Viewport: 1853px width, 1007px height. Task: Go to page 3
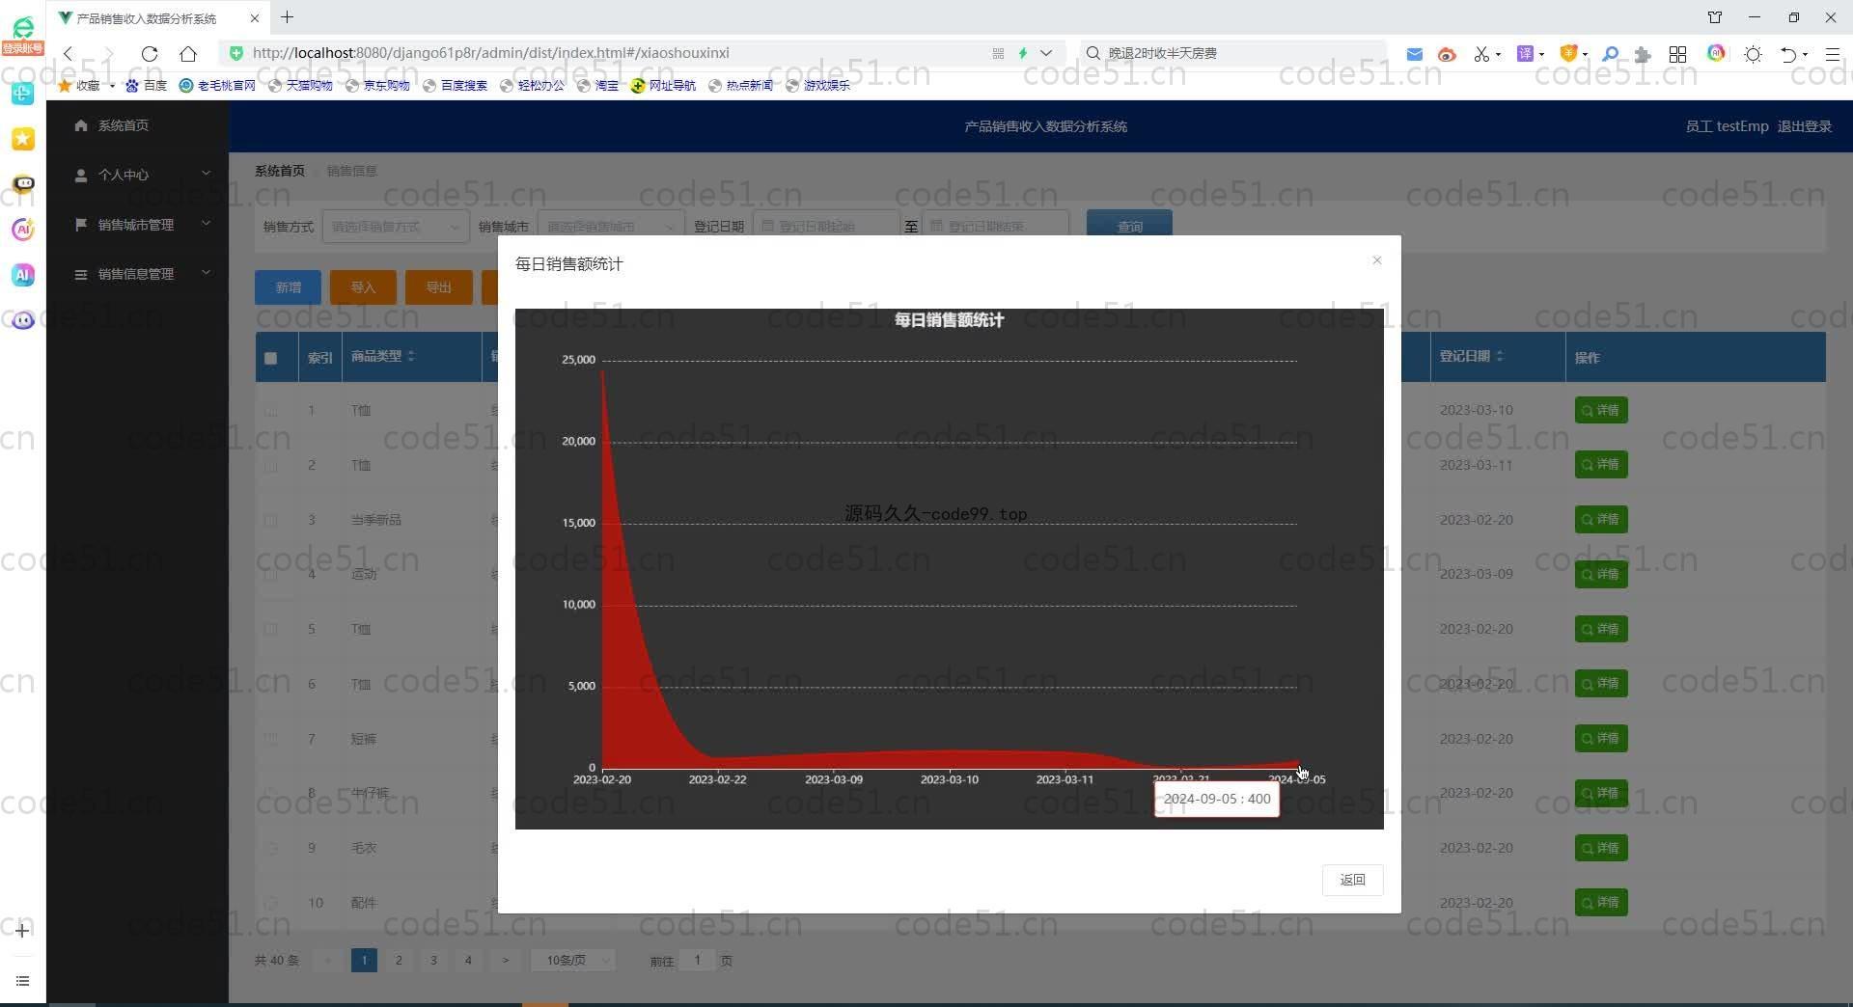click(x=433, y=961)
